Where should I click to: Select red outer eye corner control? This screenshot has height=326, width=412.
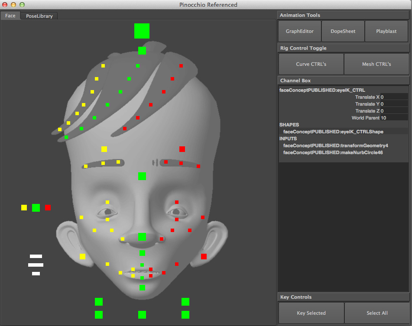click(x=203, y=217)
